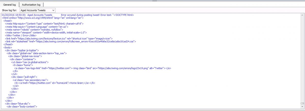Open the Show log for dropdown
Viewport: 305px width, 111px height.
point(38,10)
